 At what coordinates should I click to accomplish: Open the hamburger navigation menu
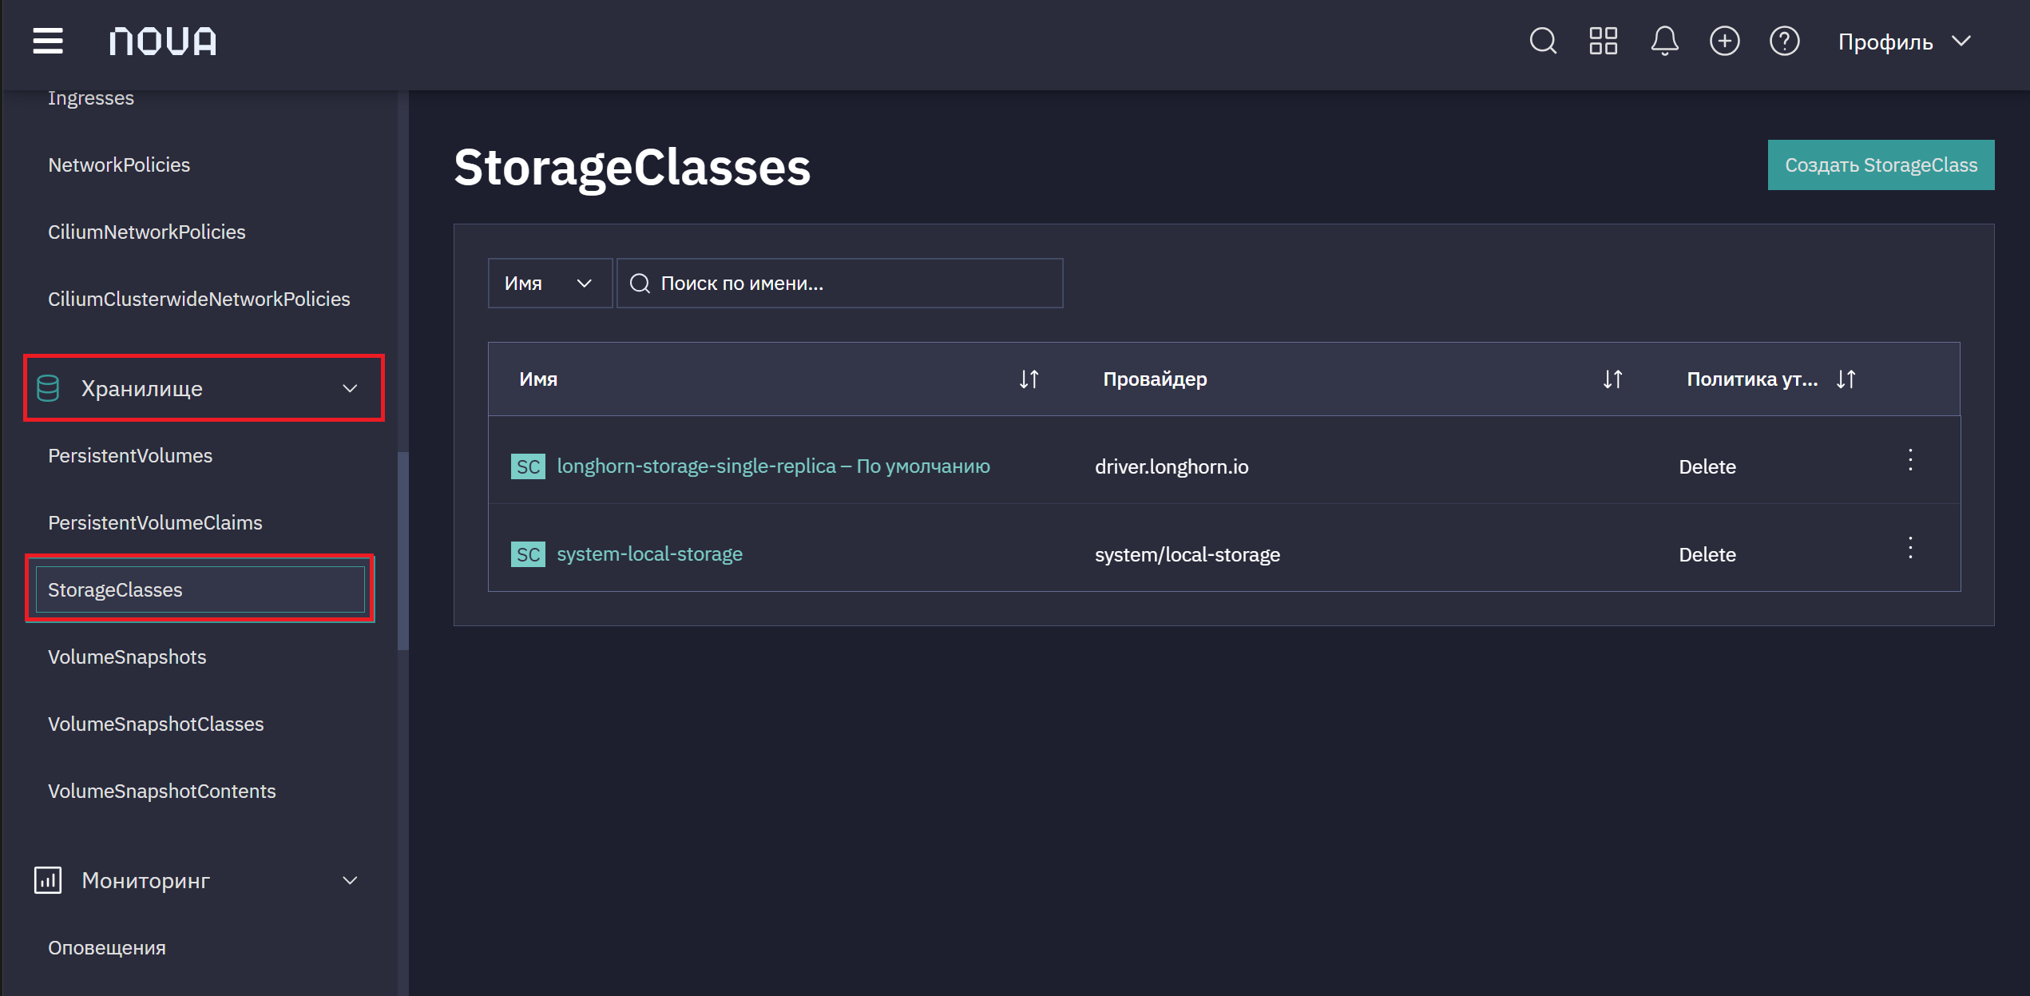48,41
